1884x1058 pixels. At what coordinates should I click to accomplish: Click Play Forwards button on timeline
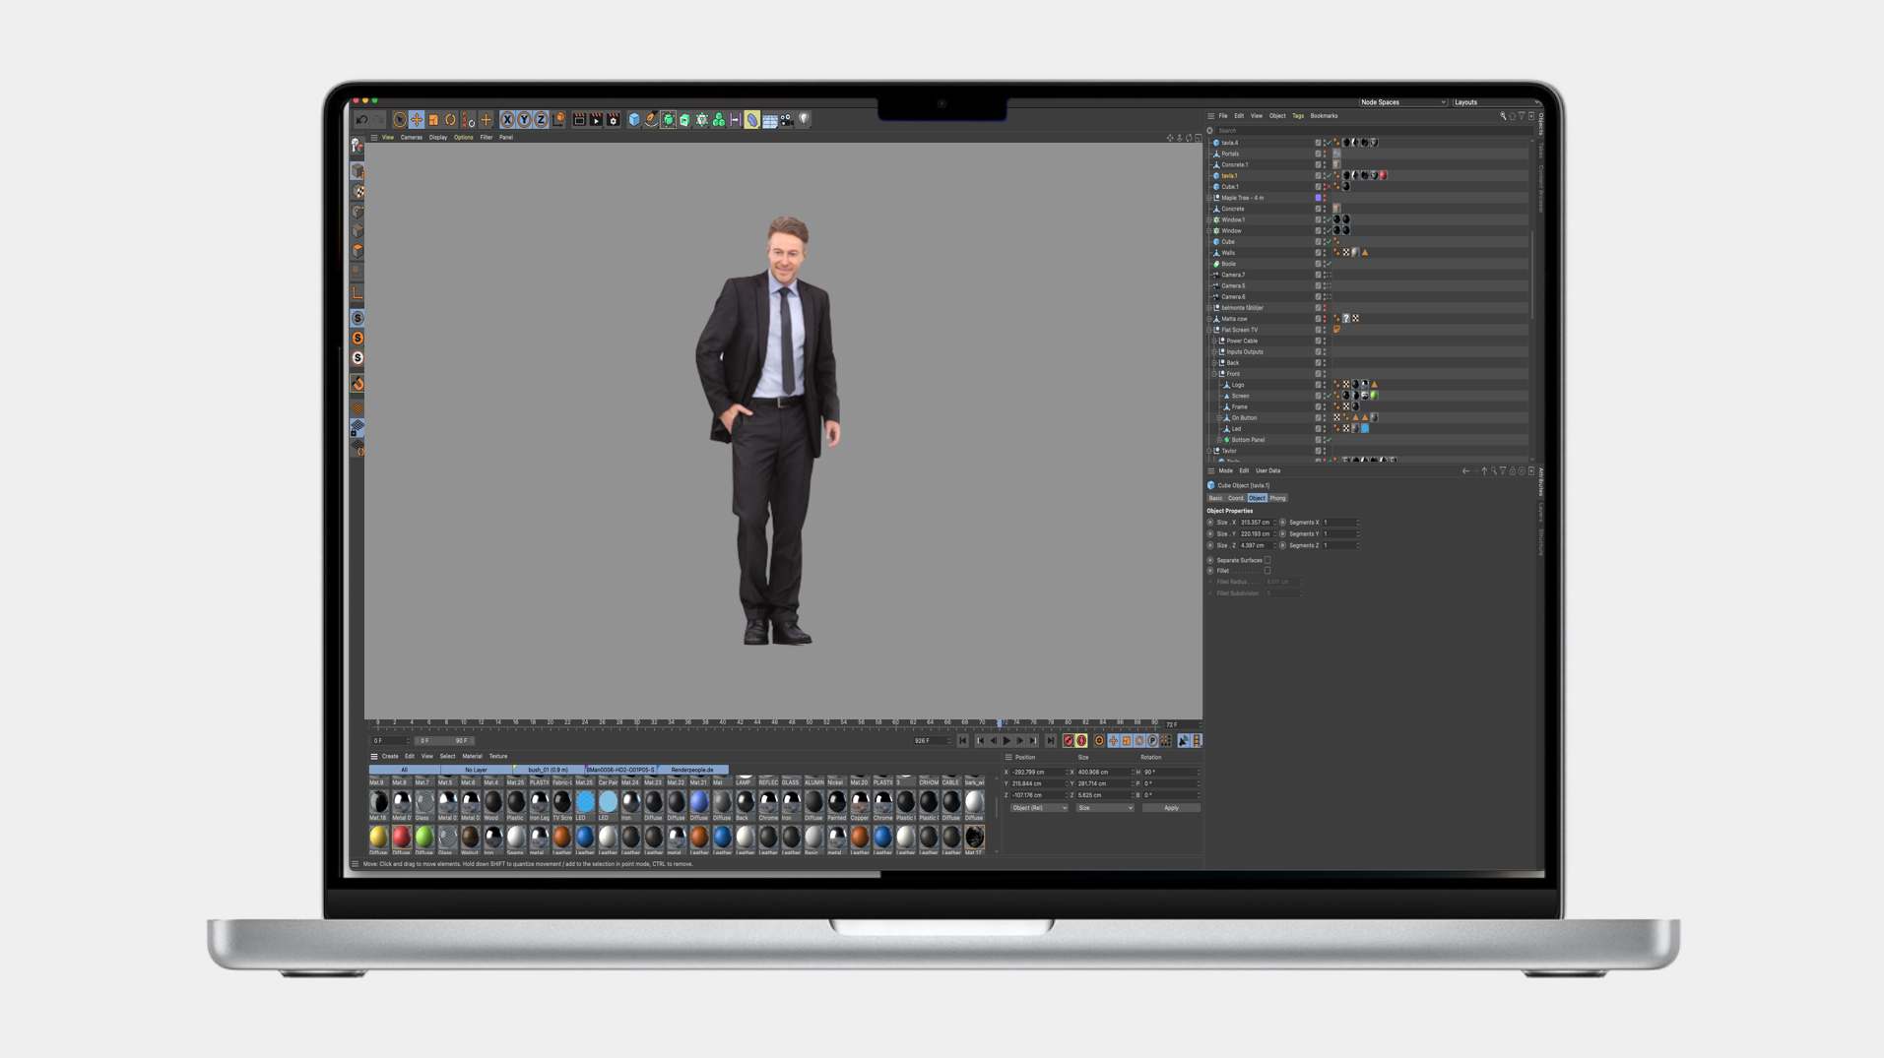(x=1007, y=741)
